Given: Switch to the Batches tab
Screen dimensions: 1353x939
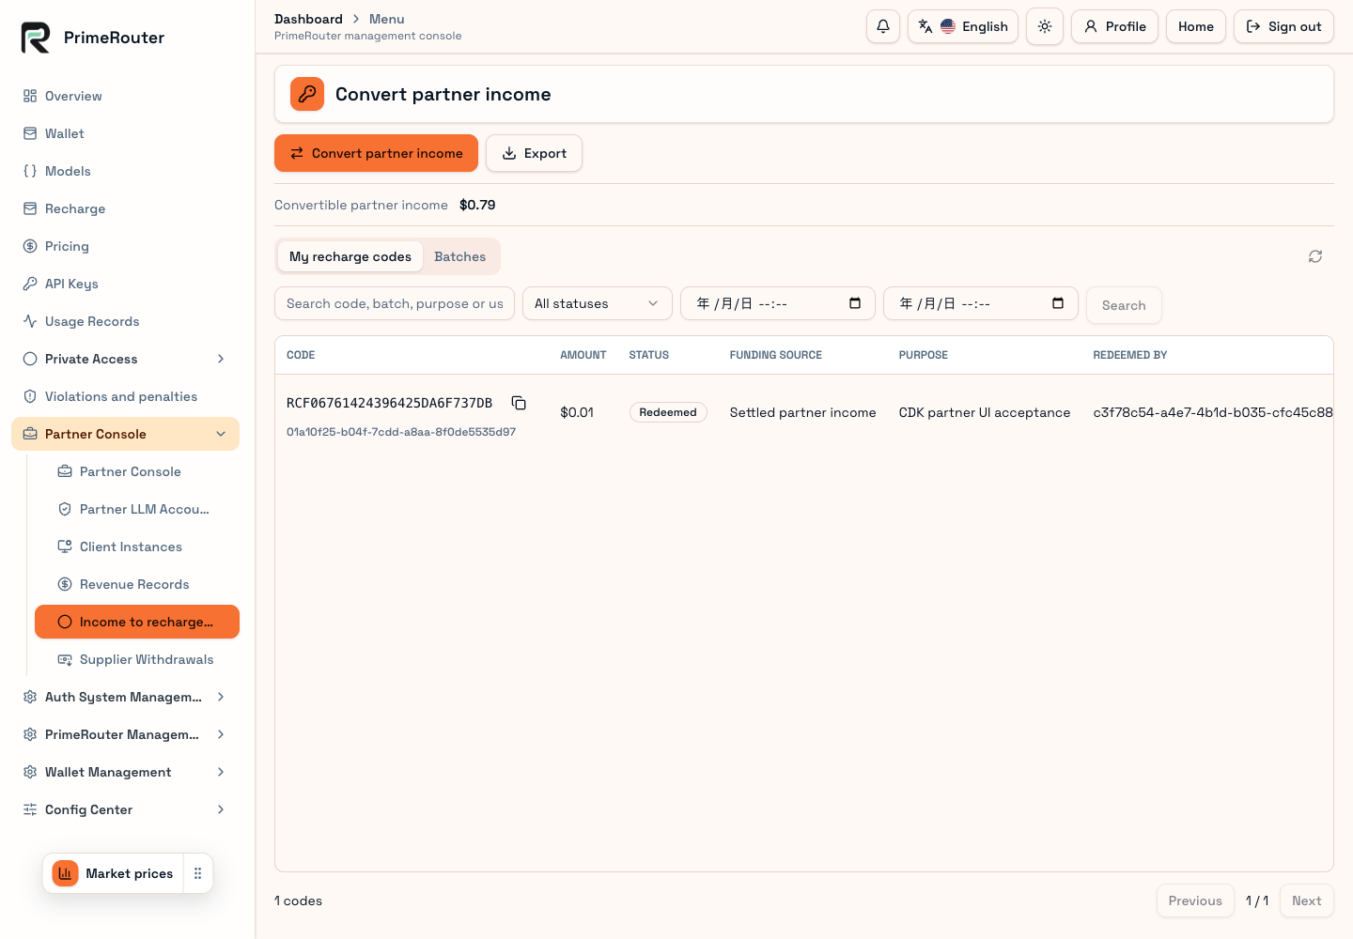Looking at the screenshot, I should coord(460,256).
